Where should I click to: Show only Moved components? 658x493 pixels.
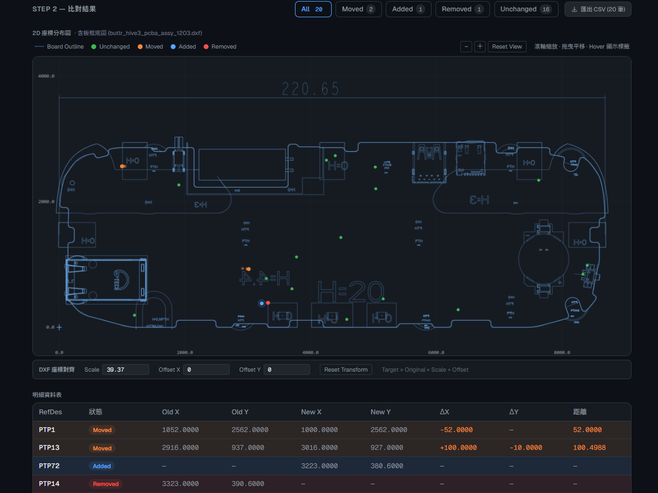coord(359,9)
